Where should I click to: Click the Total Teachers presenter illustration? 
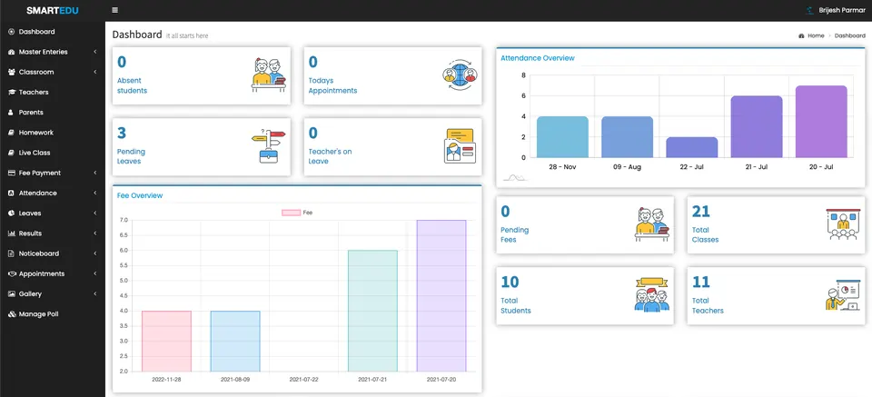pos(843,294)
